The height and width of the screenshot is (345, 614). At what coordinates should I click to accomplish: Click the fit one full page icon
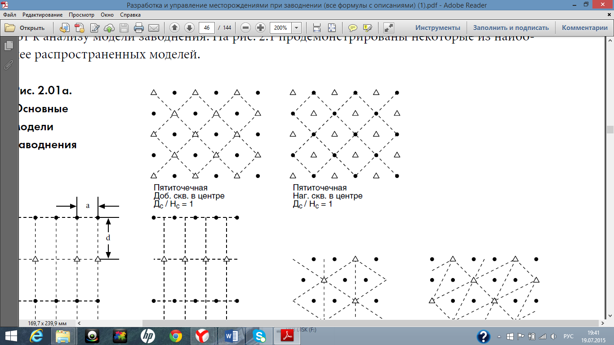tap(332, 28)
